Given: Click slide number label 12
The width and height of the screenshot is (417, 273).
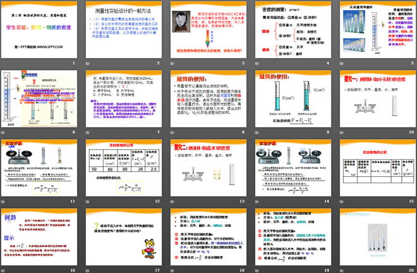Looking at the screenshot, I should tap(157, 201).
